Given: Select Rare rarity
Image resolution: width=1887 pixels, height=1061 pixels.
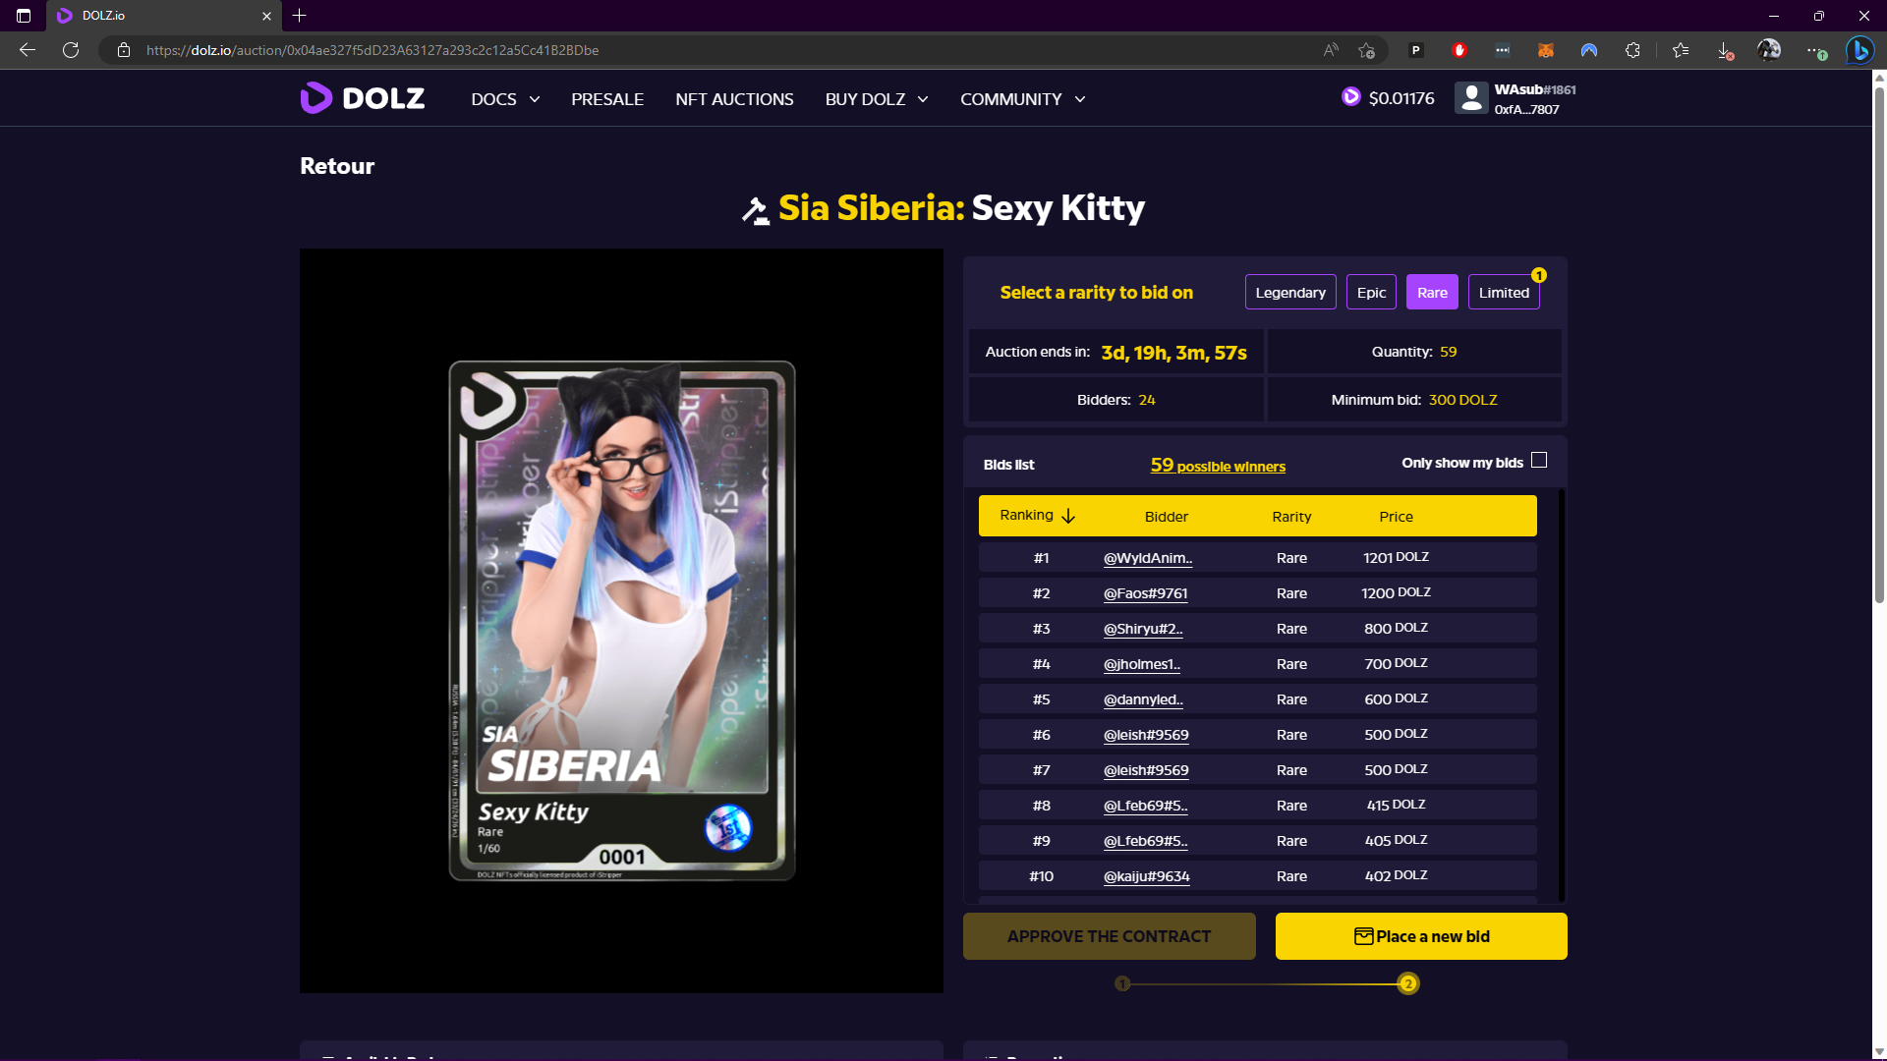Looking at the screenshot, I should 1432,292.
